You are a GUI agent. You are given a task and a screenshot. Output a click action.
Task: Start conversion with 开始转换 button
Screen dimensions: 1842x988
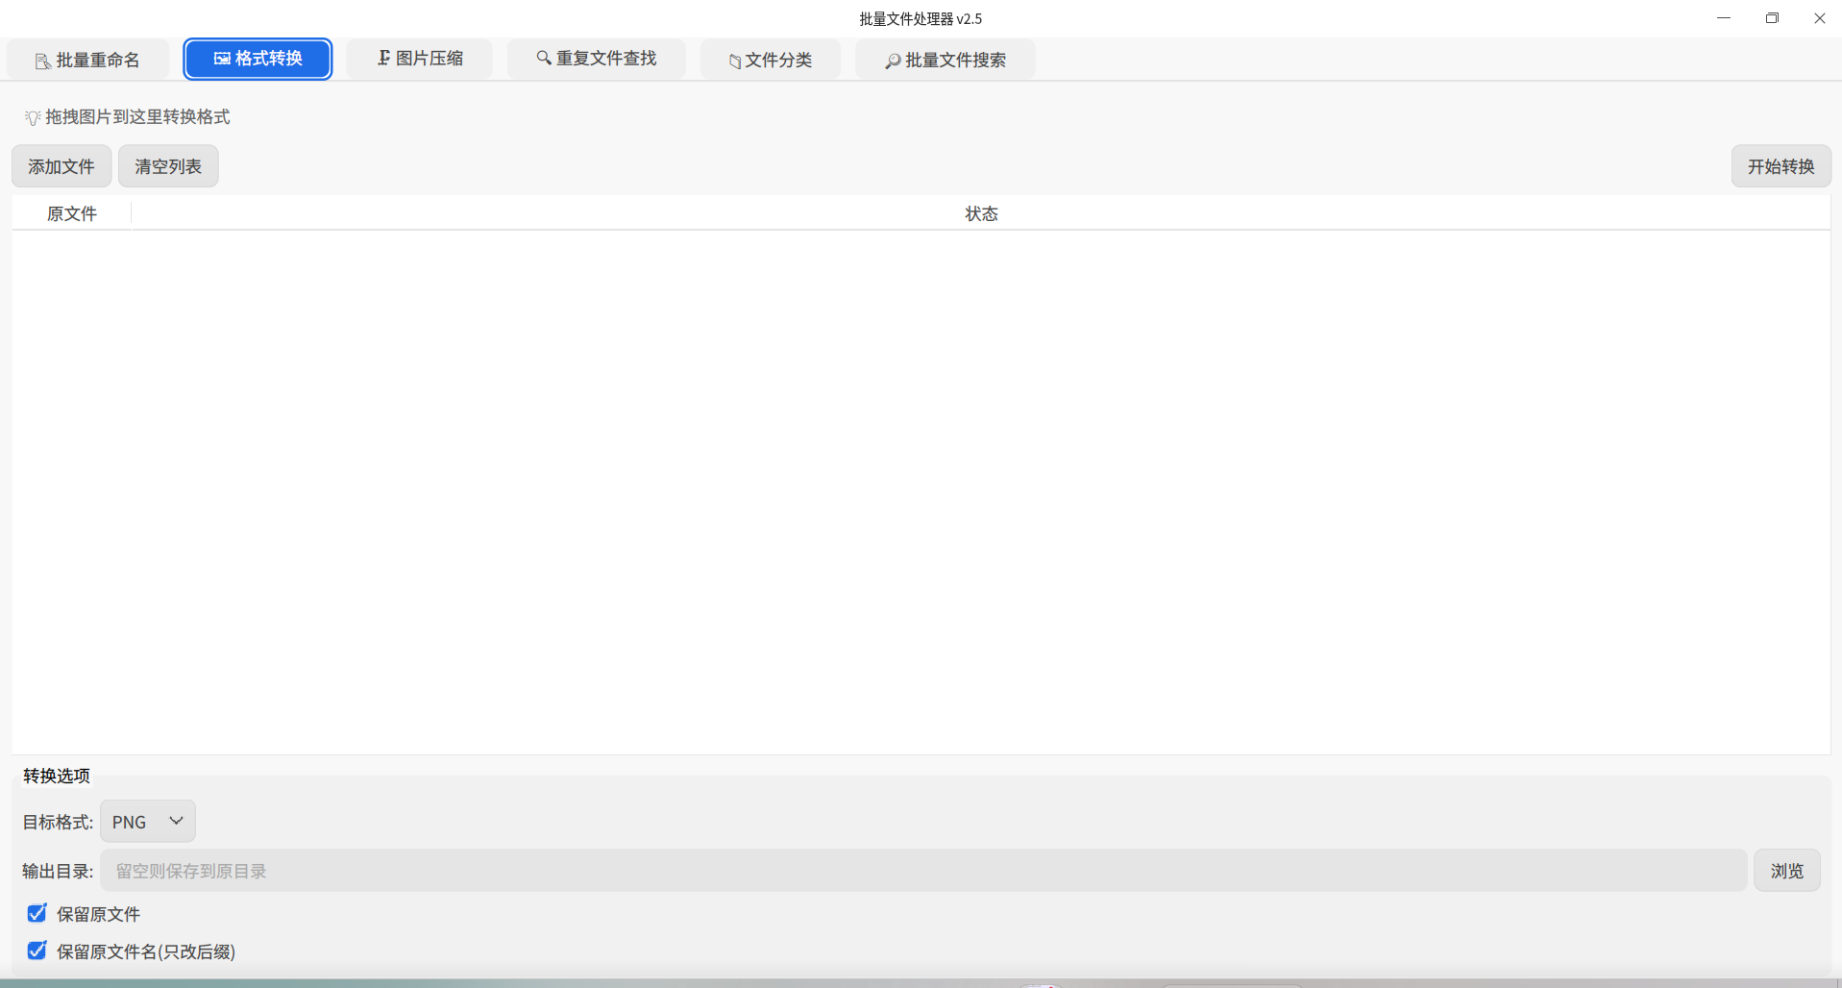pyautogui.click(x=1781, y=166)
